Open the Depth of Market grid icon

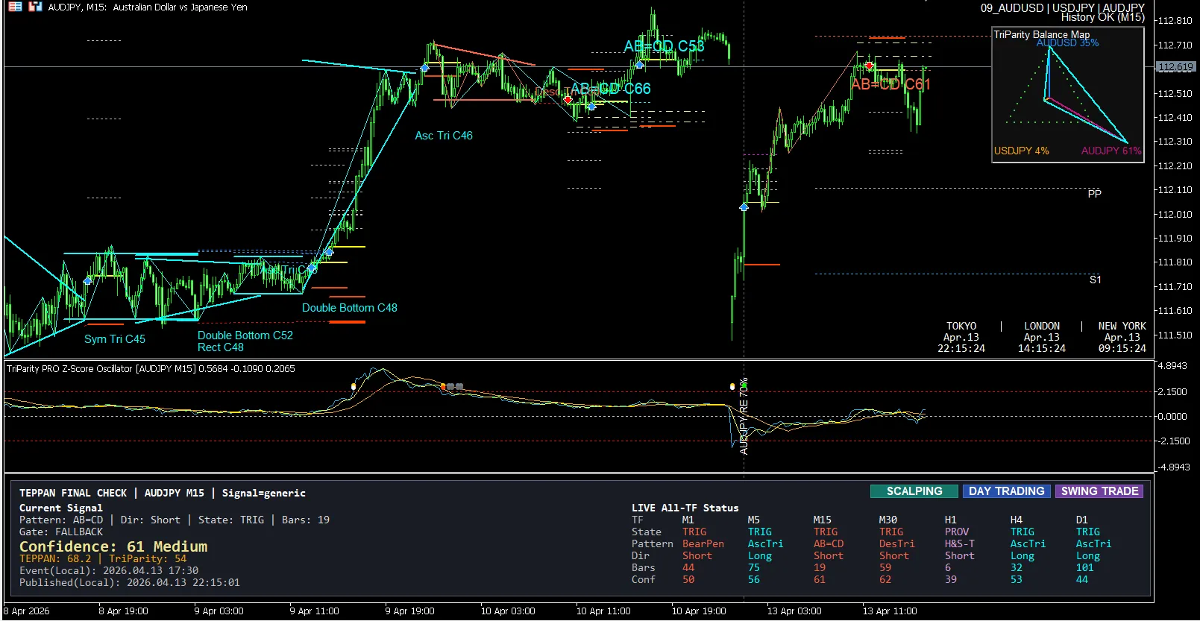(x=15, y=7)
